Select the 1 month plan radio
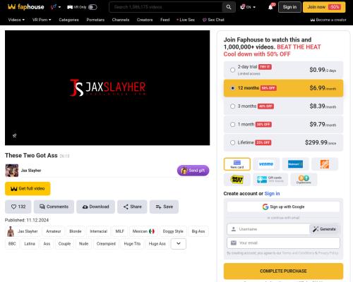Screen dimensions: 353x282 (232, 124)
